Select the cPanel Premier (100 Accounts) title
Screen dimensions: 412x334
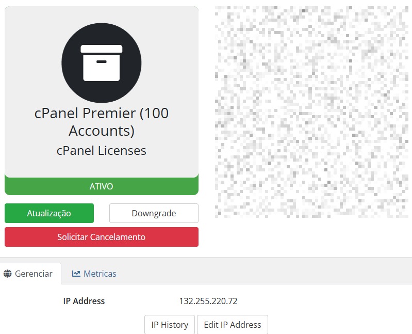101,122
